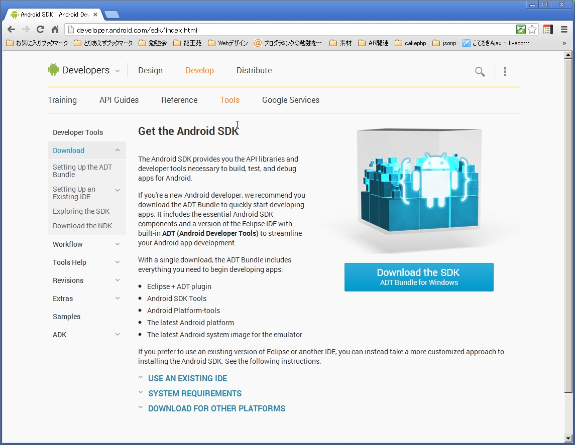The width and height of the screenshot is (575, 445).
Task: Expand SYSTEM REQUIREMENTS section
Action: pyautogui.click(x=195, y=393)
